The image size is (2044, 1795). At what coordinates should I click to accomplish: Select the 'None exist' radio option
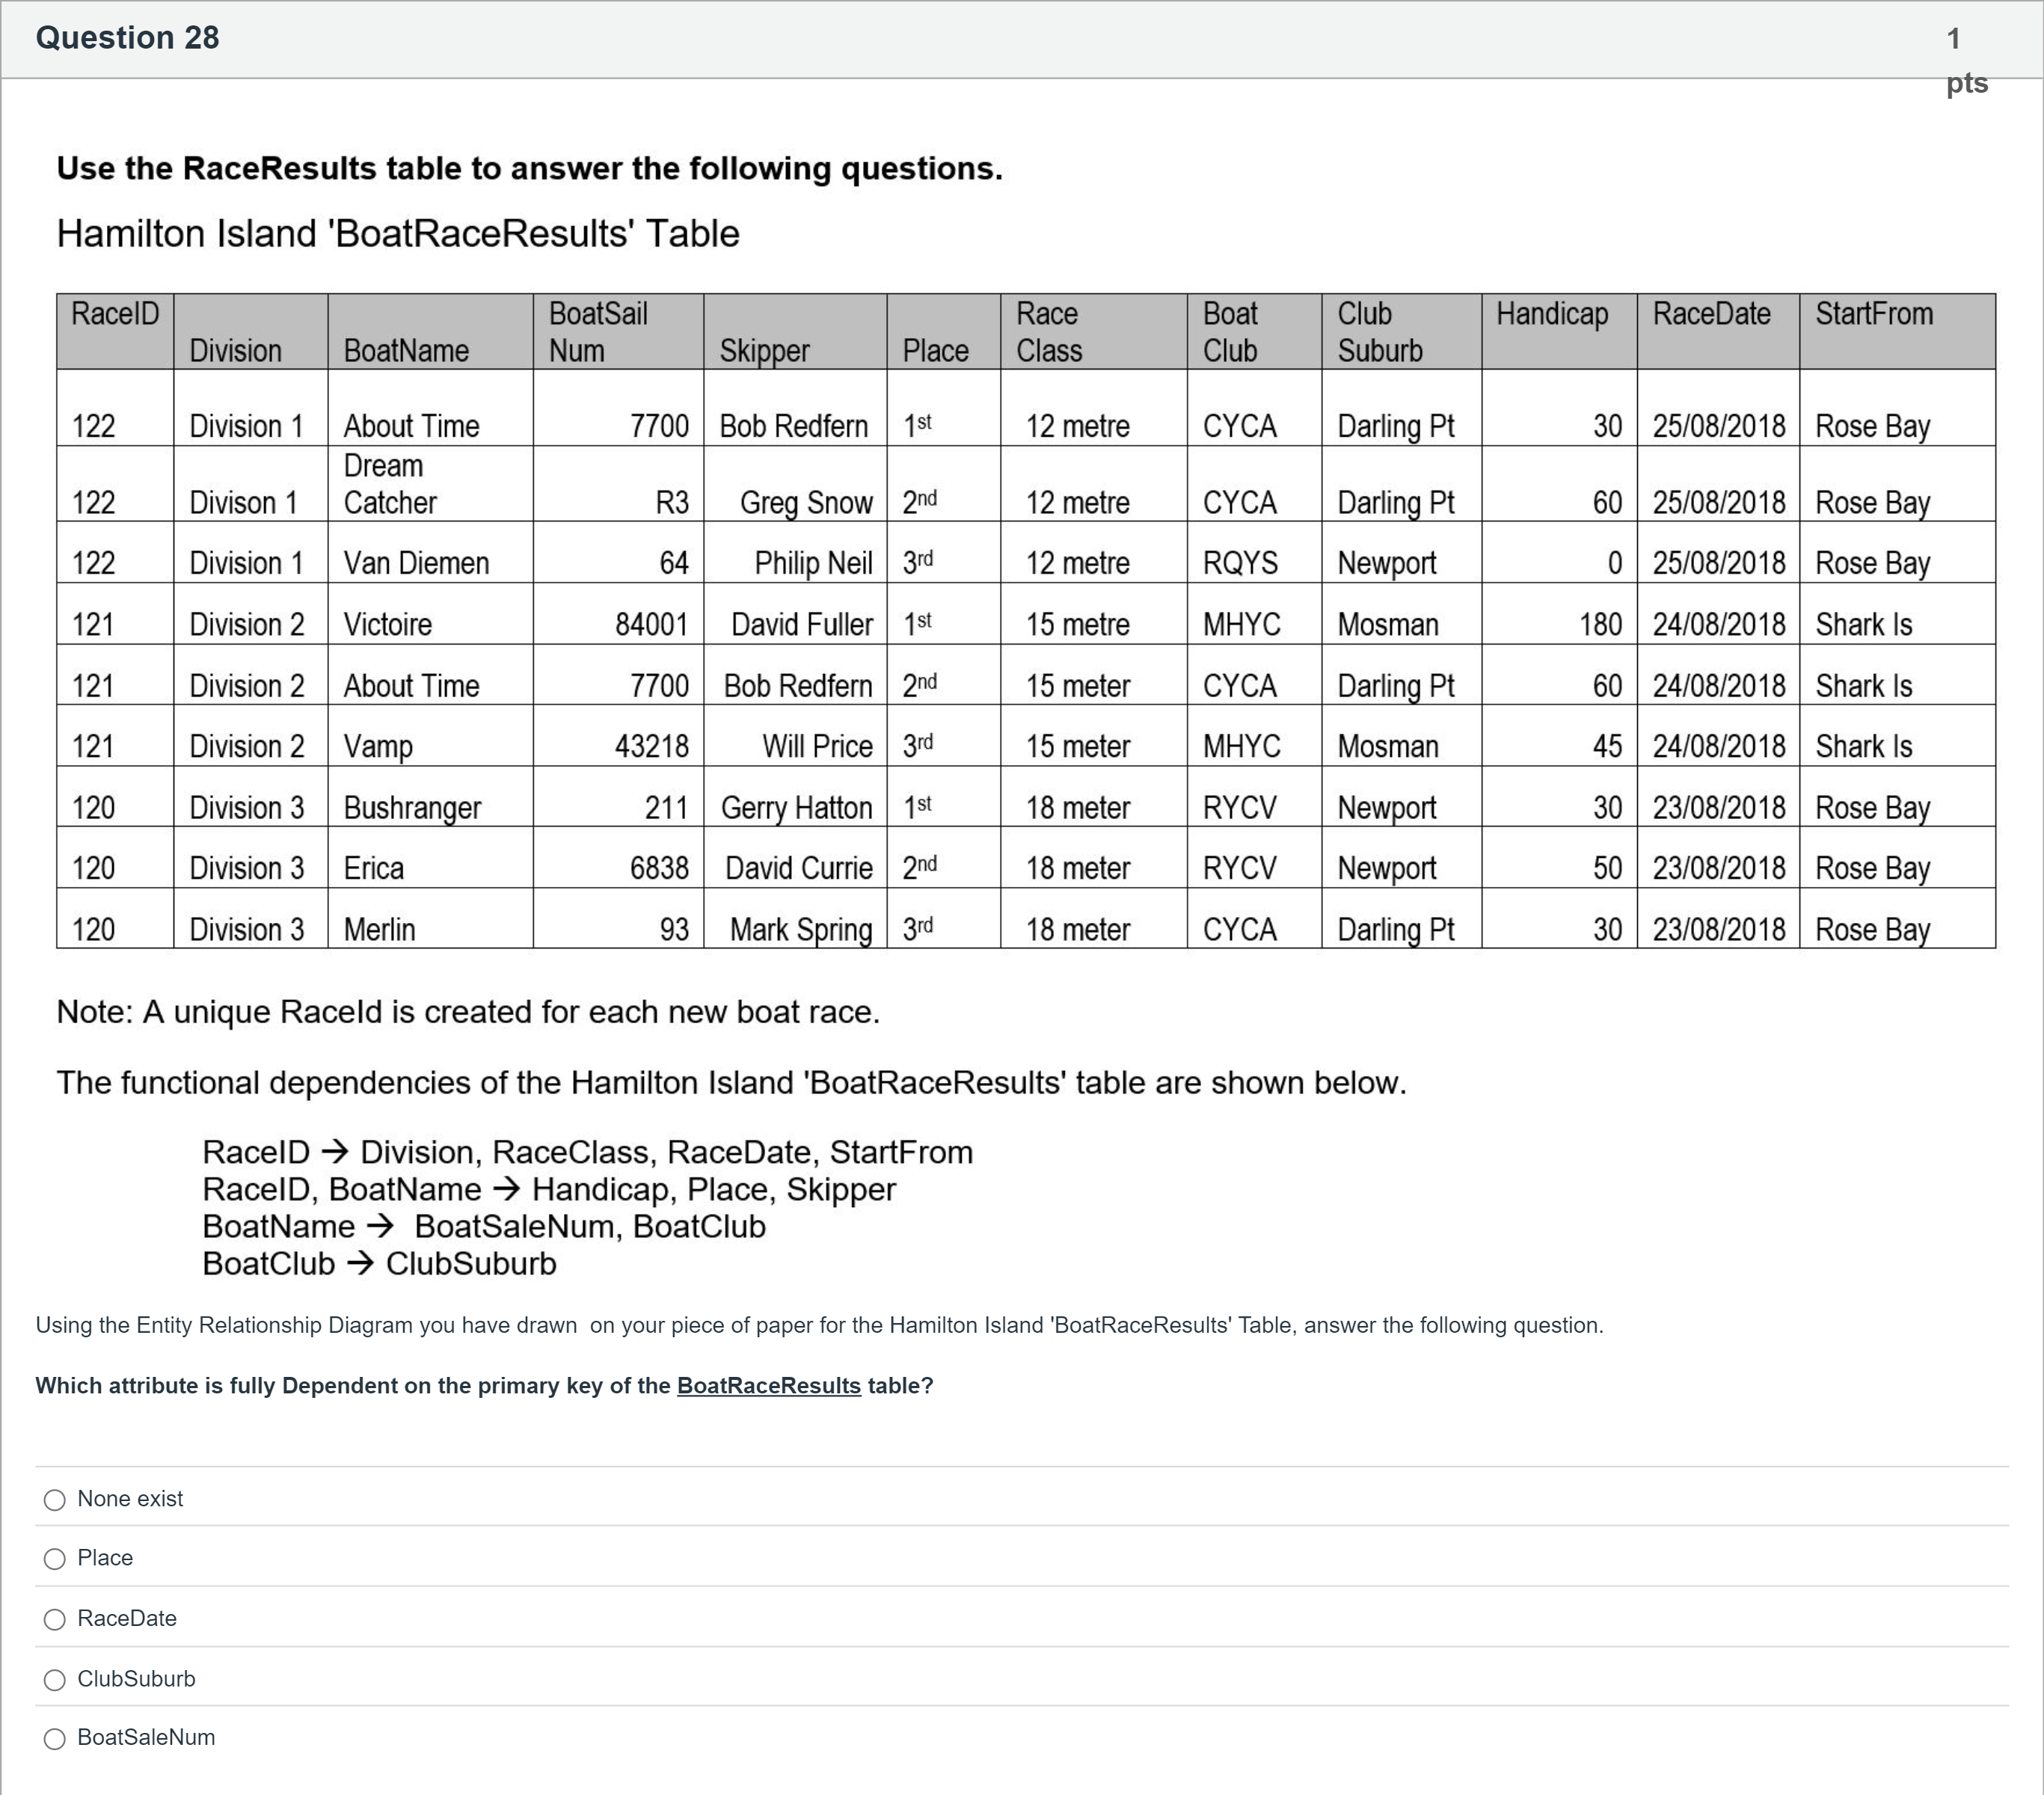click(55, 1500)
